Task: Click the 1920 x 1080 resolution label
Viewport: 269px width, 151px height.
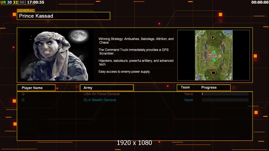Action: pyautogui.click(x=134, y=143)
